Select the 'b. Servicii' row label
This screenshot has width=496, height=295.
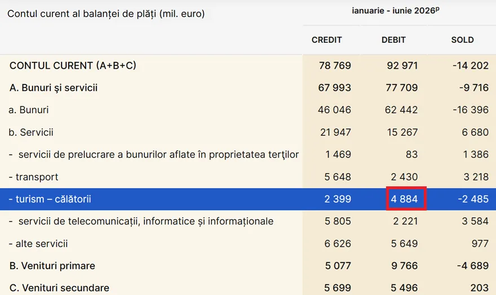(x=31, y=132)
